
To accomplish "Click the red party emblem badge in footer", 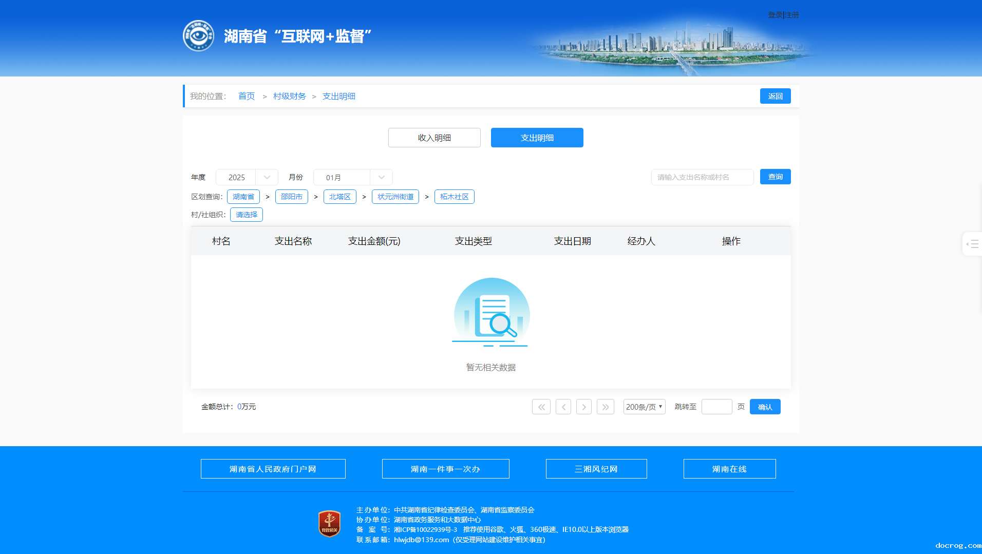I will coord(329,524).
